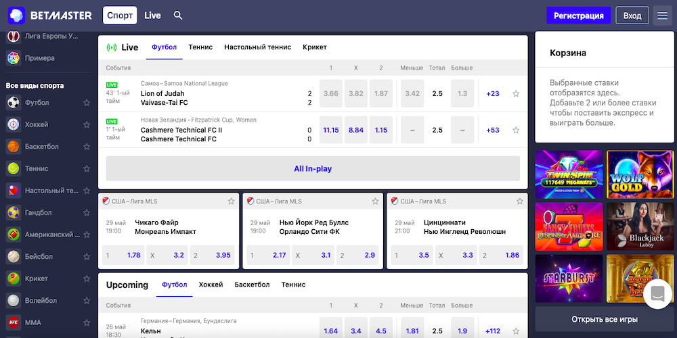Select the Hockey puck icon in sidebar

tap(14, 125)
